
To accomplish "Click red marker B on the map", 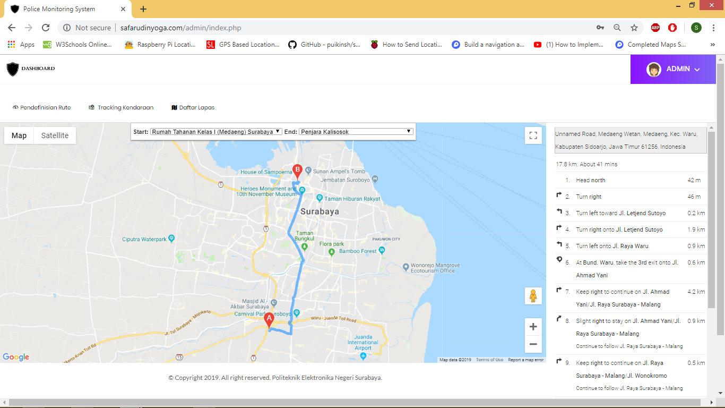I will pyautogui.click(x=297, y=171).
